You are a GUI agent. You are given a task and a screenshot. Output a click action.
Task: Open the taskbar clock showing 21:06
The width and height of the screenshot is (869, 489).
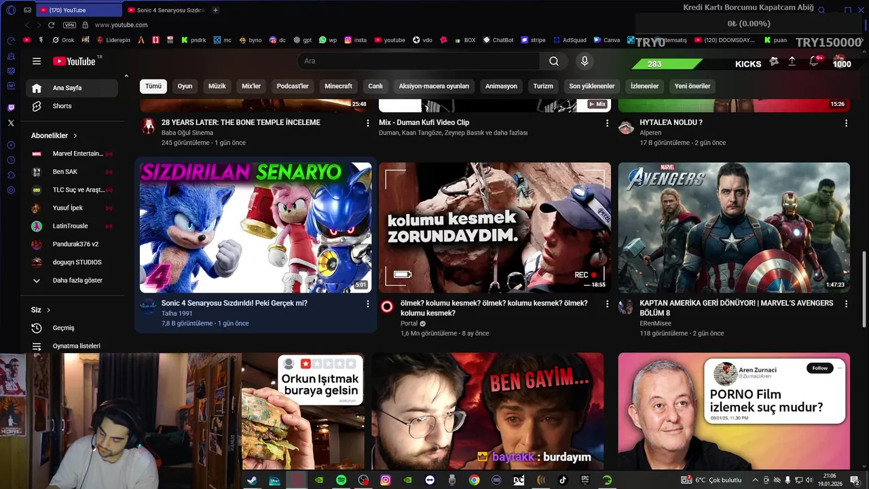click(x=830, y=480)
